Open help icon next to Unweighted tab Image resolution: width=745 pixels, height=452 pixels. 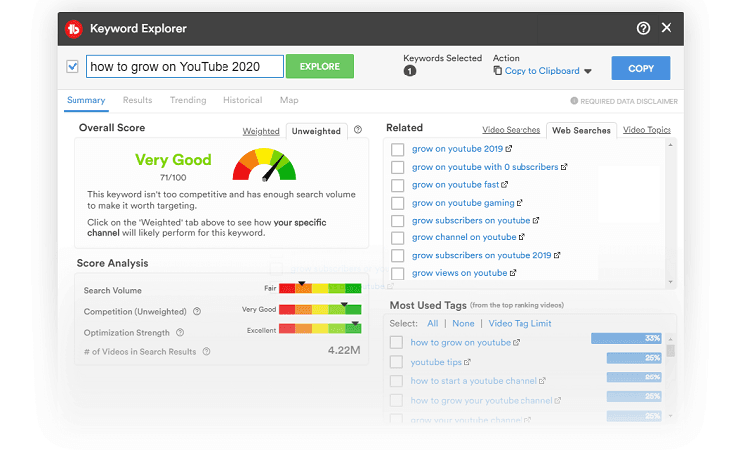pyautogui.click(x=358, y=130)
